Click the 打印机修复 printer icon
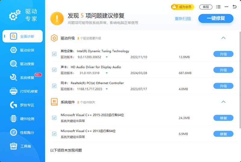The image size is (241, 162). click(14, 91)
